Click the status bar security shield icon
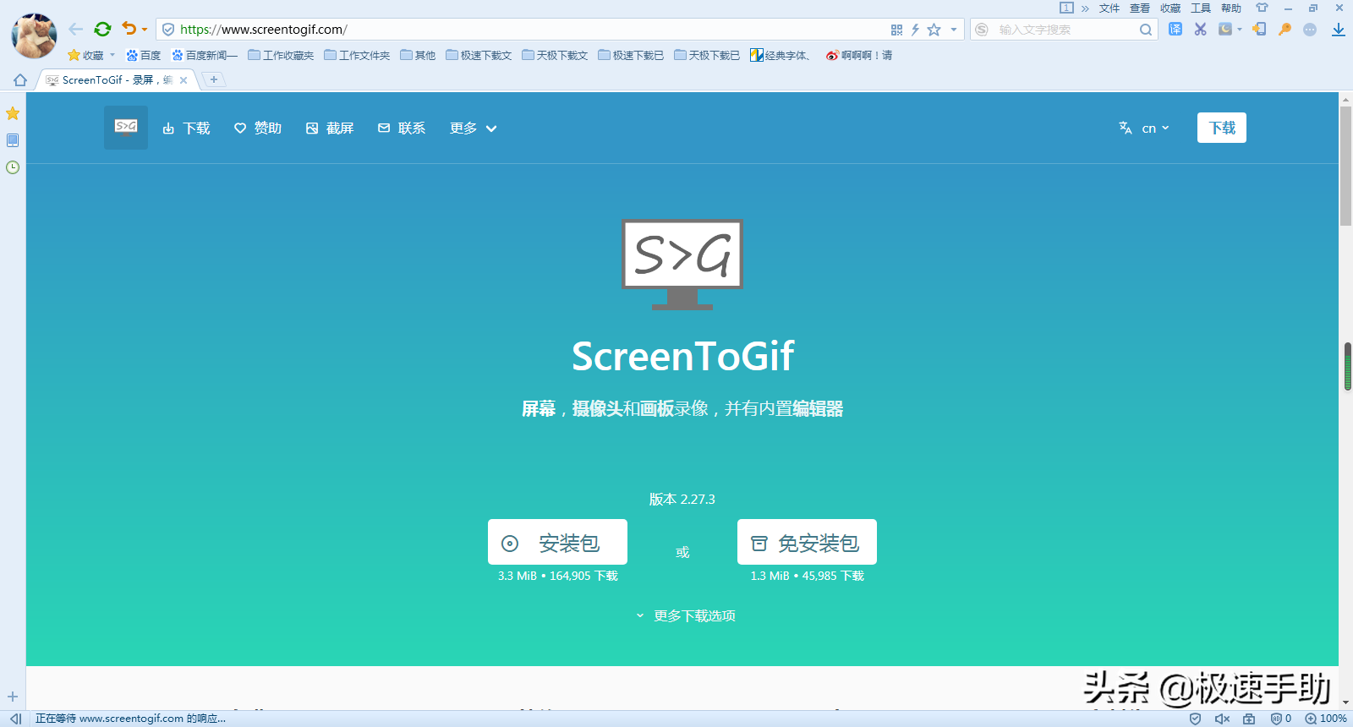 1195,719
